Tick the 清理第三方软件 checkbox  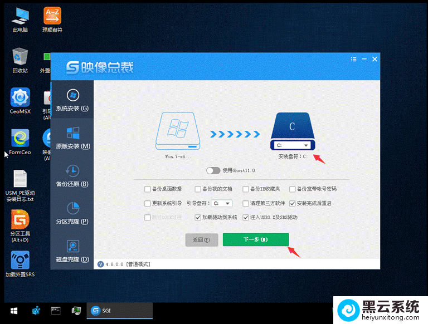point(246,204)
